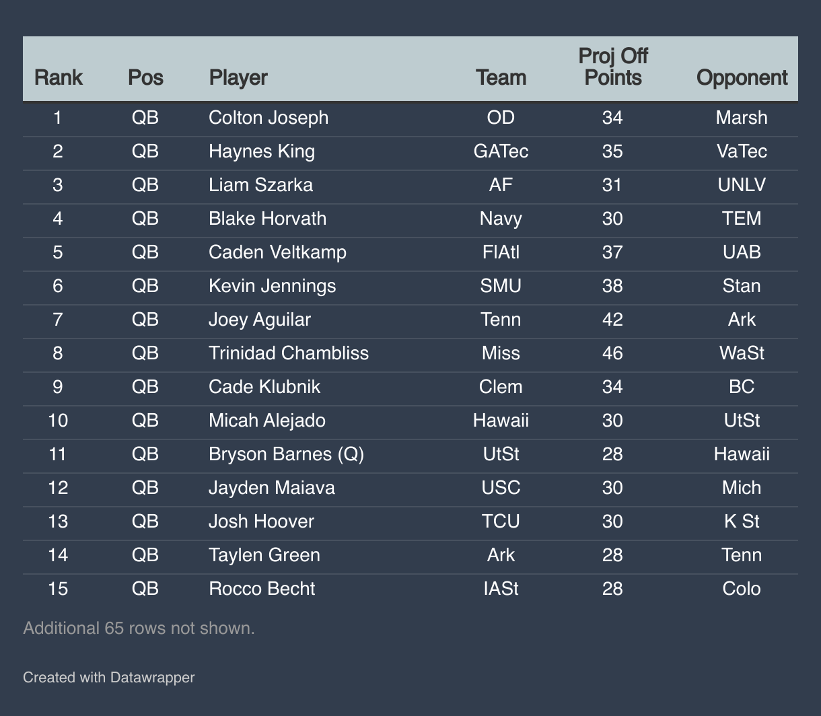
Task: Click the Rocco Becht player name
Action: point(262,589)
